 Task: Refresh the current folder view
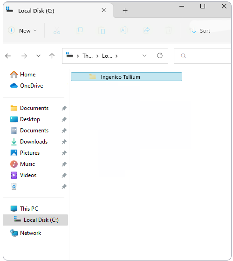160,55
